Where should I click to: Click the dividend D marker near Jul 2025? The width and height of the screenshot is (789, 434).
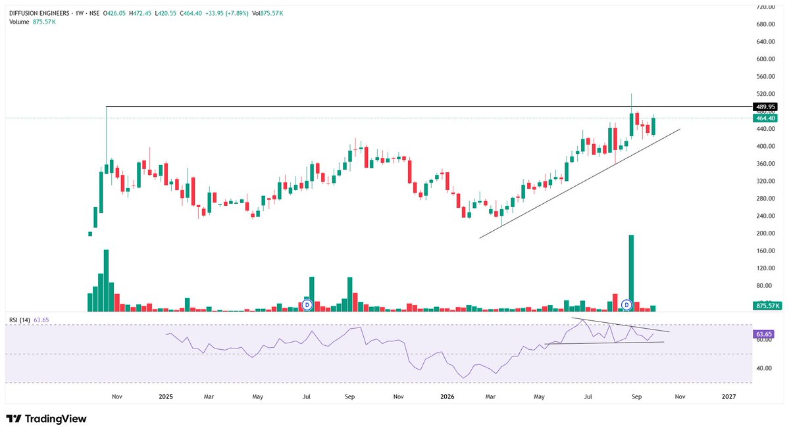click(307, 304)
